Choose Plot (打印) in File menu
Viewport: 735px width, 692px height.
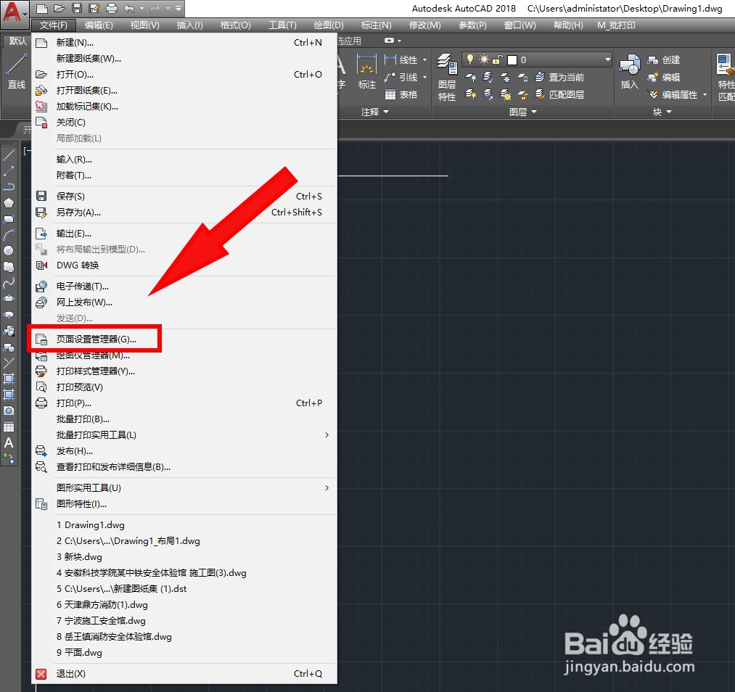coord(184,403)
